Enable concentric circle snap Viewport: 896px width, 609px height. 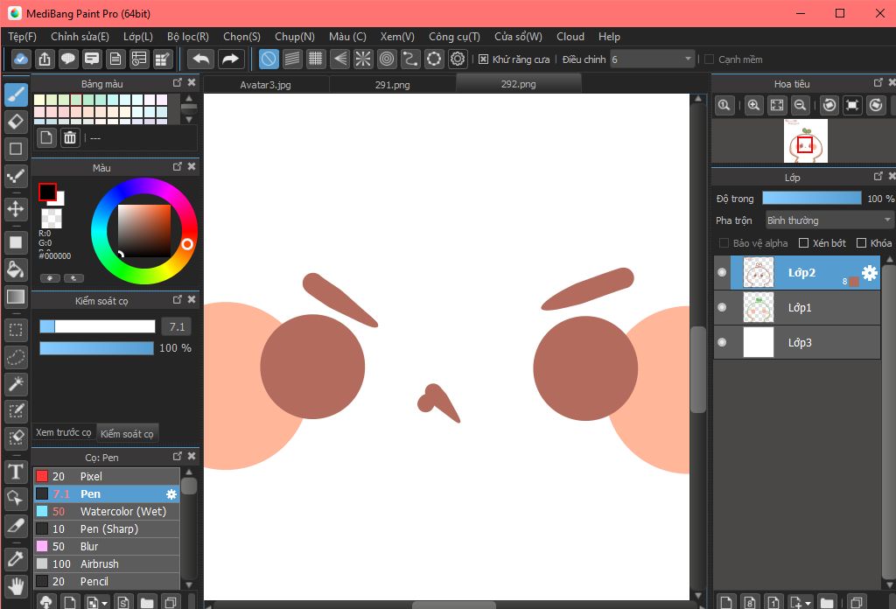coord(387,59)
